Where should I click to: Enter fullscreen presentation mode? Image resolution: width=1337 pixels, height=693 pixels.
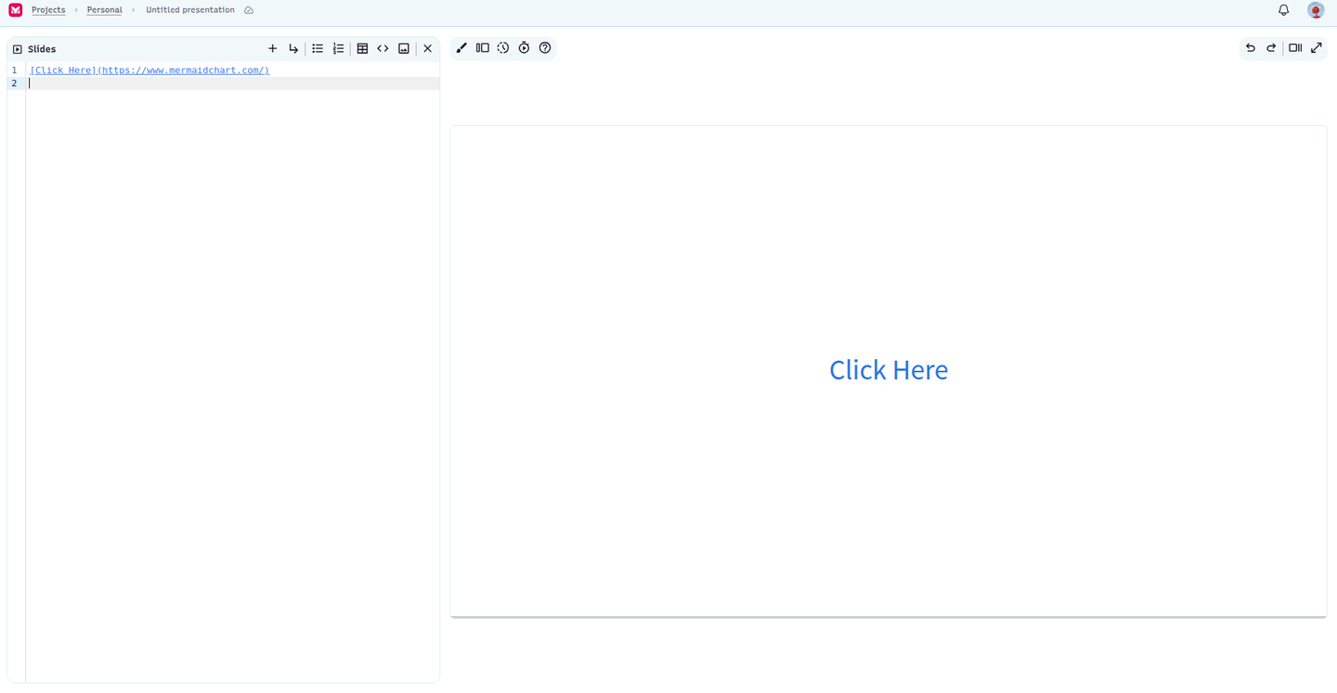pos(1317,47)
